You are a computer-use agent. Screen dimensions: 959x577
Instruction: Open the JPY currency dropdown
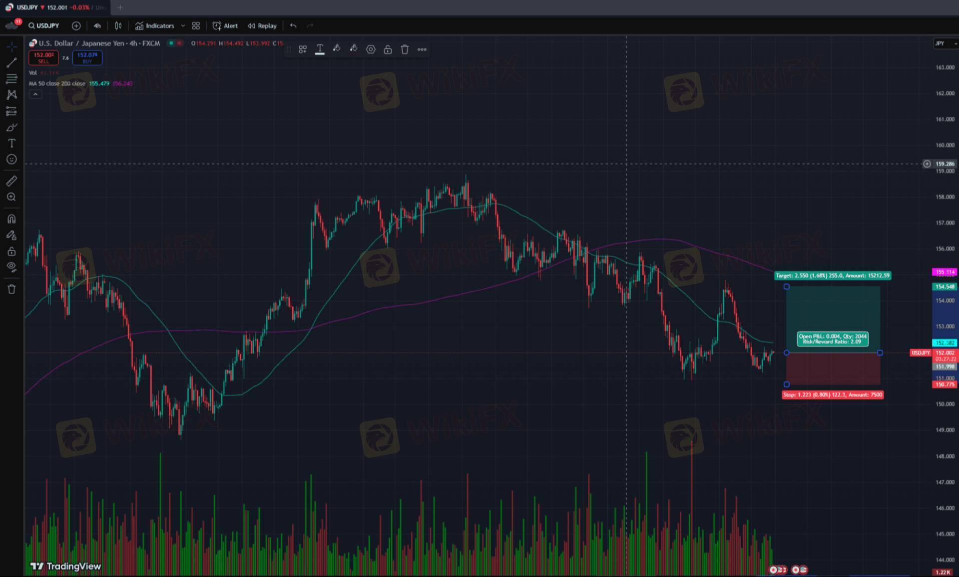[x=945, y=43]
